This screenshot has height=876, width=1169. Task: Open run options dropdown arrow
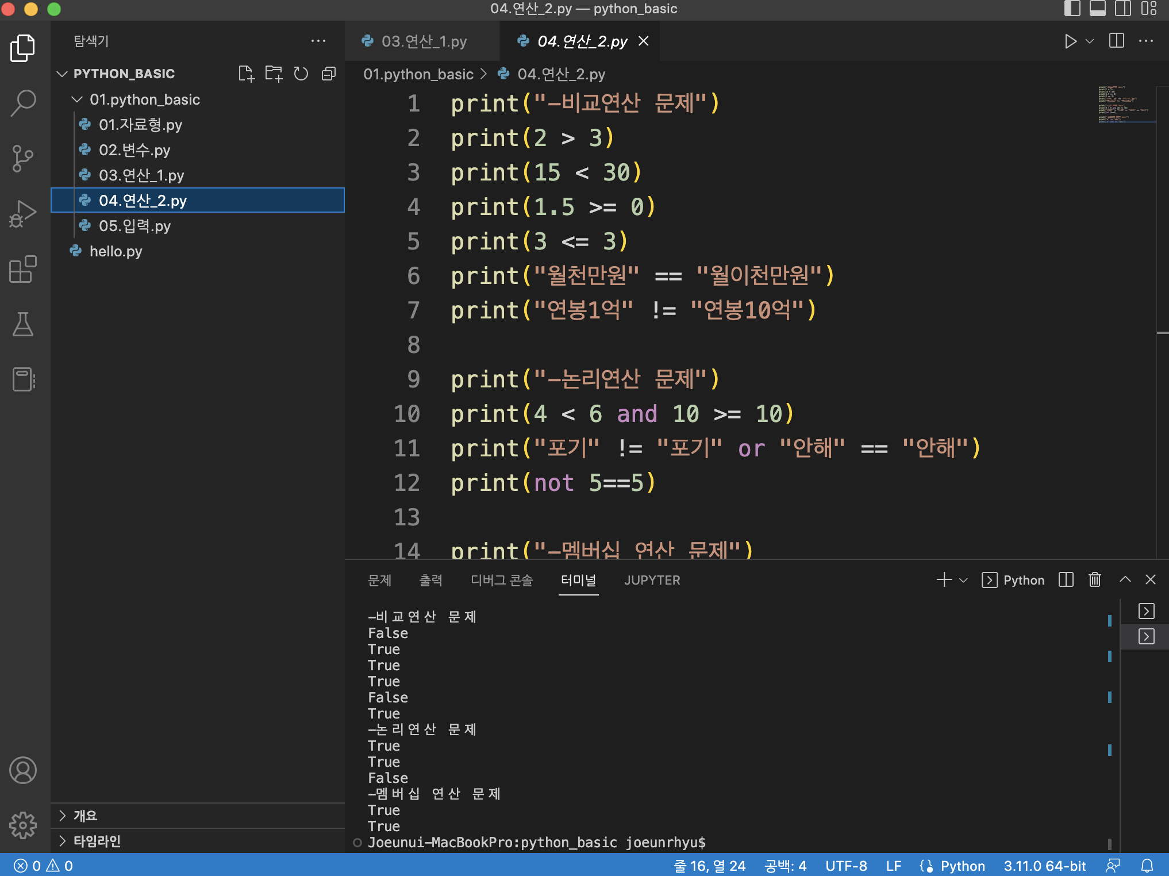pyautogui.click(x=1089, y=41)
